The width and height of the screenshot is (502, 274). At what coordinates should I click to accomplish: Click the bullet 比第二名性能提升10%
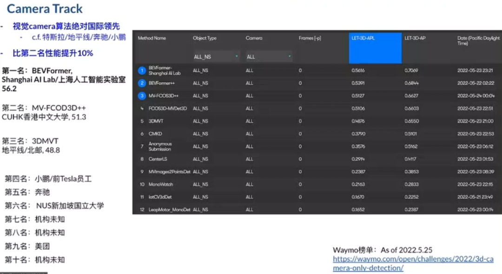[53, 53]
